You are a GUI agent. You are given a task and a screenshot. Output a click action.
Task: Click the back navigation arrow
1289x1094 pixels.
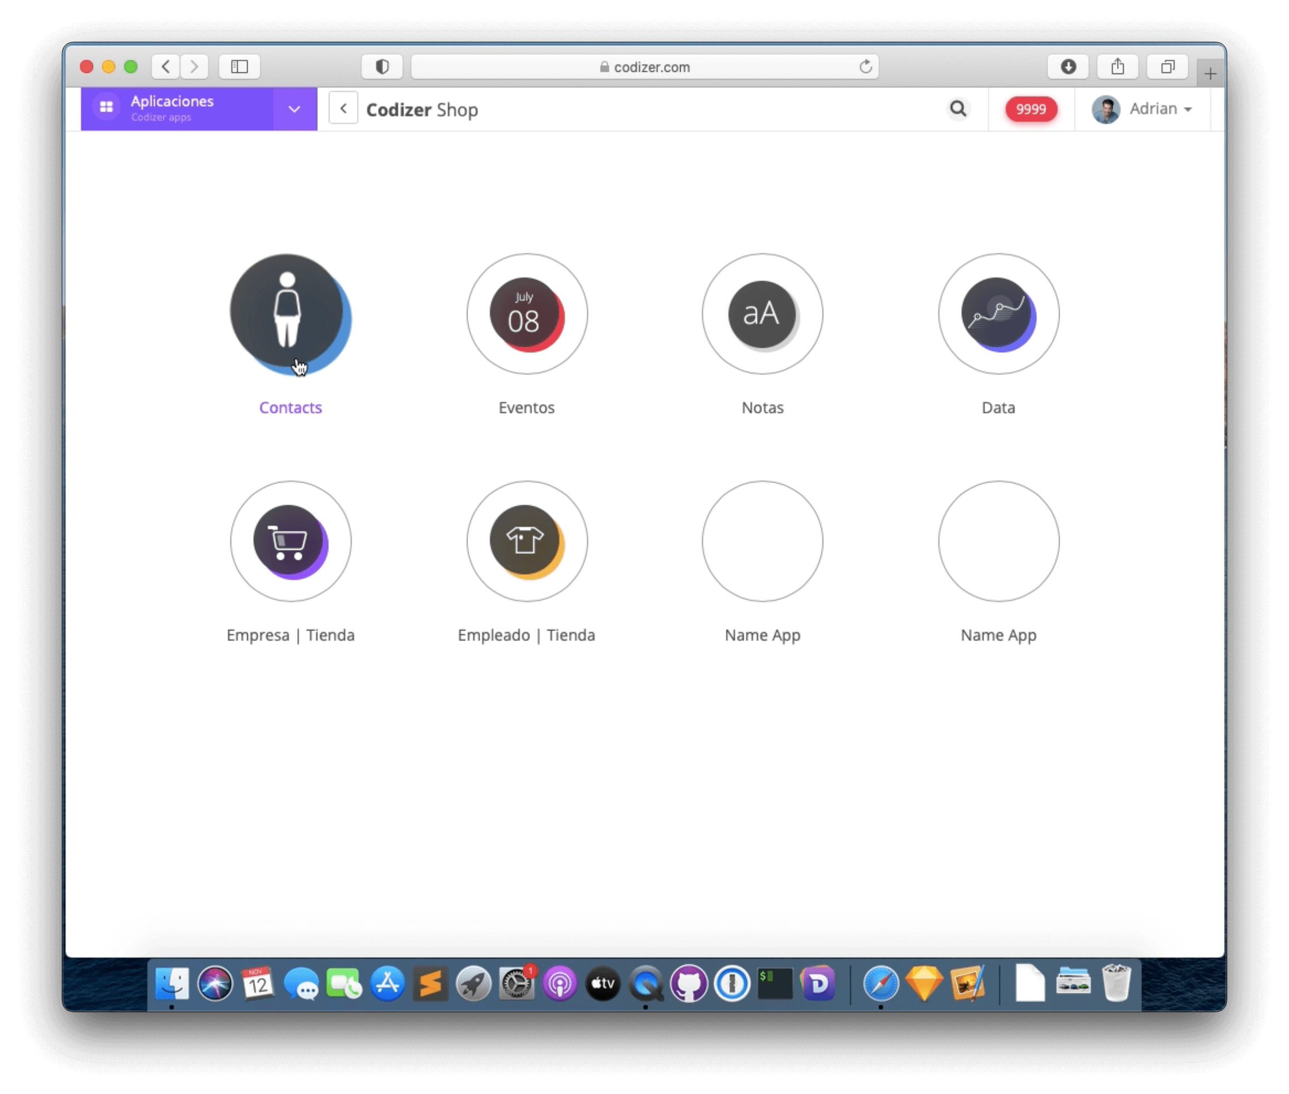point(344,109)
